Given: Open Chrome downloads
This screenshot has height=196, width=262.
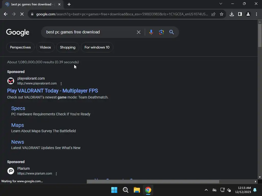Looking at the screenshot, I should point(232,14).
